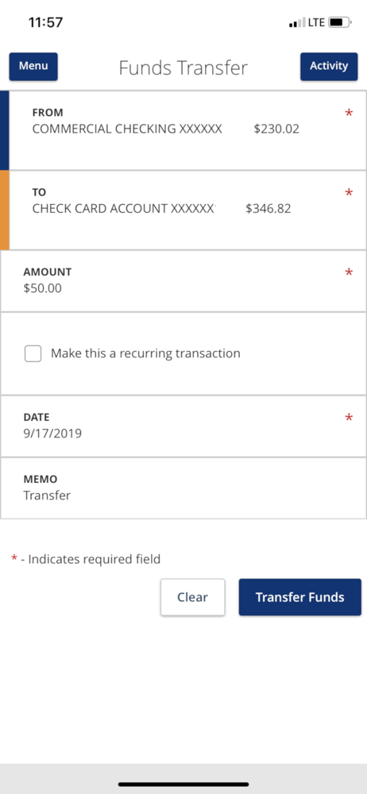The width and height of the screenshot is (367, 794).
Task: Tap the blue color bar beside FROM
Action: [5, 130]
